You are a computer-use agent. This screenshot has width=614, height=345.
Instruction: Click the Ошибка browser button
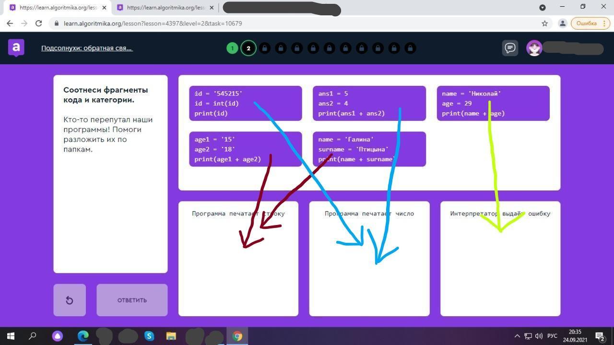tap(586, 24)
